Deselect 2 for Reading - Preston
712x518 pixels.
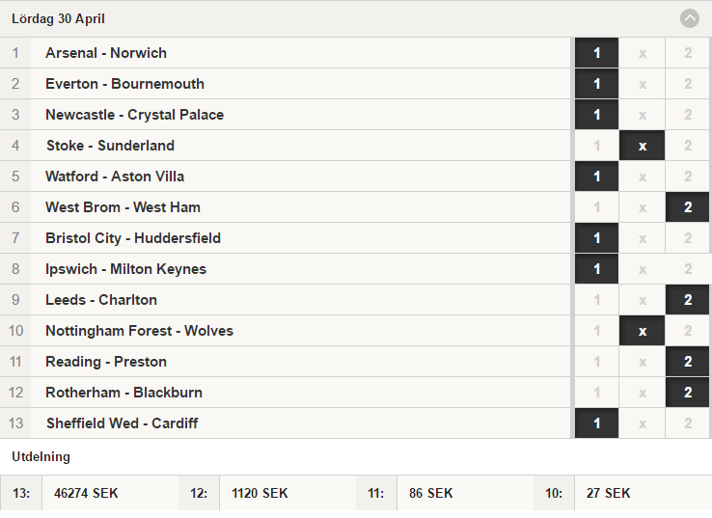(688, 362)
